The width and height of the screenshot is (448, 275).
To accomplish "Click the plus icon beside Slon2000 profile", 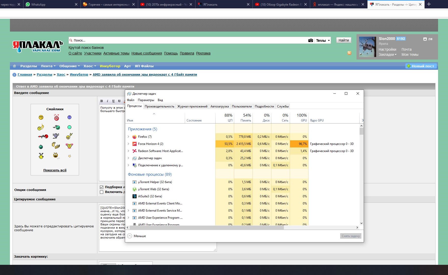I will pyautogui.click(x=425, y=39).
